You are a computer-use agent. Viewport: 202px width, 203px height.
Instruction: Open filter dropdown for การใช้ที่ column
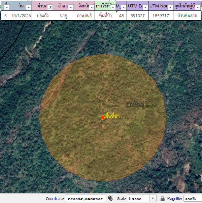113,7
